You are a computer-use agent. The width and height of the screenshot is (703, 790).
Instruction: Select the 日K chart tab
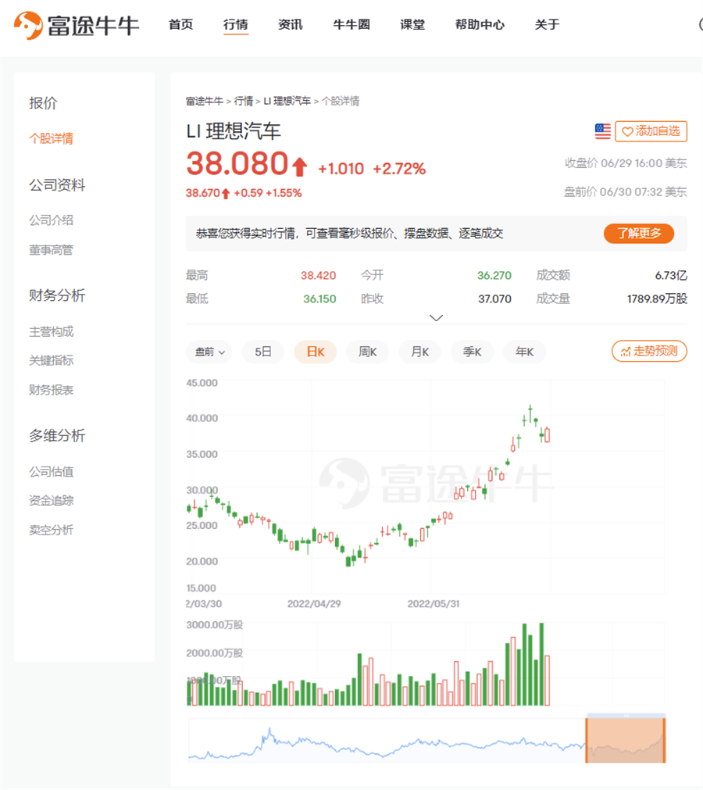(x=316, y=352)
